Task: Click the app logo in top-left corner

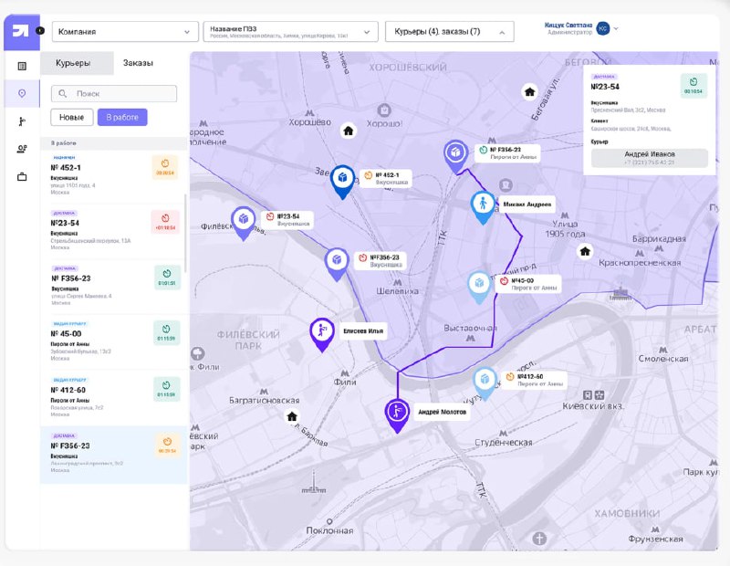Action: click(21, 31)
